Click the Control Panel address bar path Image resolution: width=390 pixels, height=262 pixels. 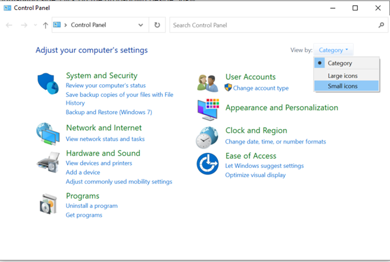pos(89,25)
